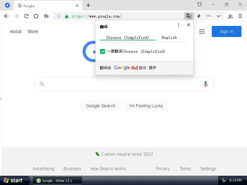Reload the current page
The image size is (247, 185).
[x=26, y=16]
